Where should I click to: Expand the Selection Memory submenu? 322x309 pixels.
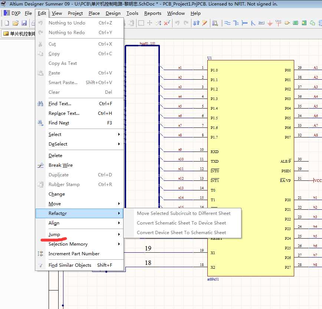pos(80,244)
